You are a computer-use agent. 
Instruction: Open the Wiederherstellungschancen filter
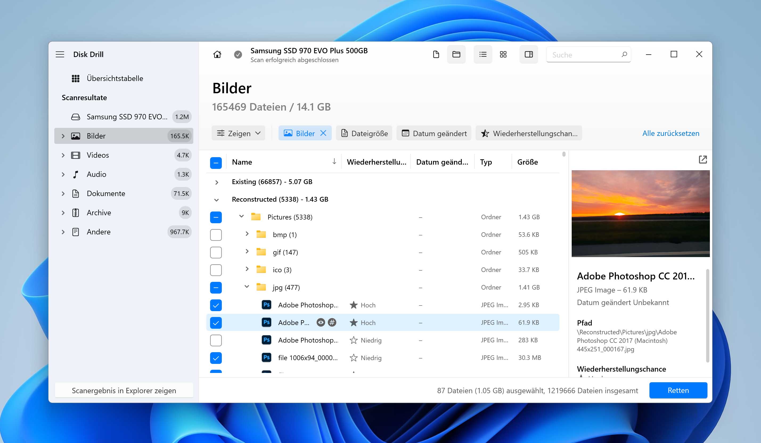point(529,133)
